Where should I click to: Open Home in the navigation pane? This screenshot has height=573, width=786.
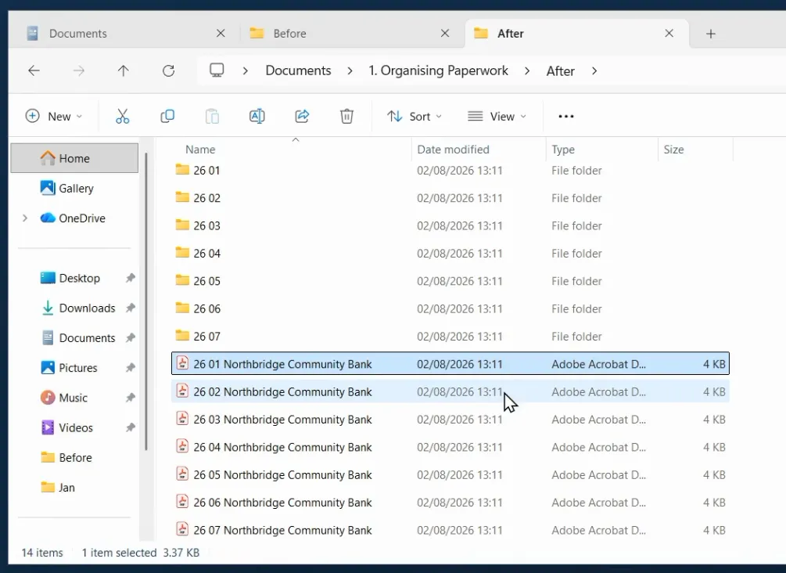(x=75, y=158)
